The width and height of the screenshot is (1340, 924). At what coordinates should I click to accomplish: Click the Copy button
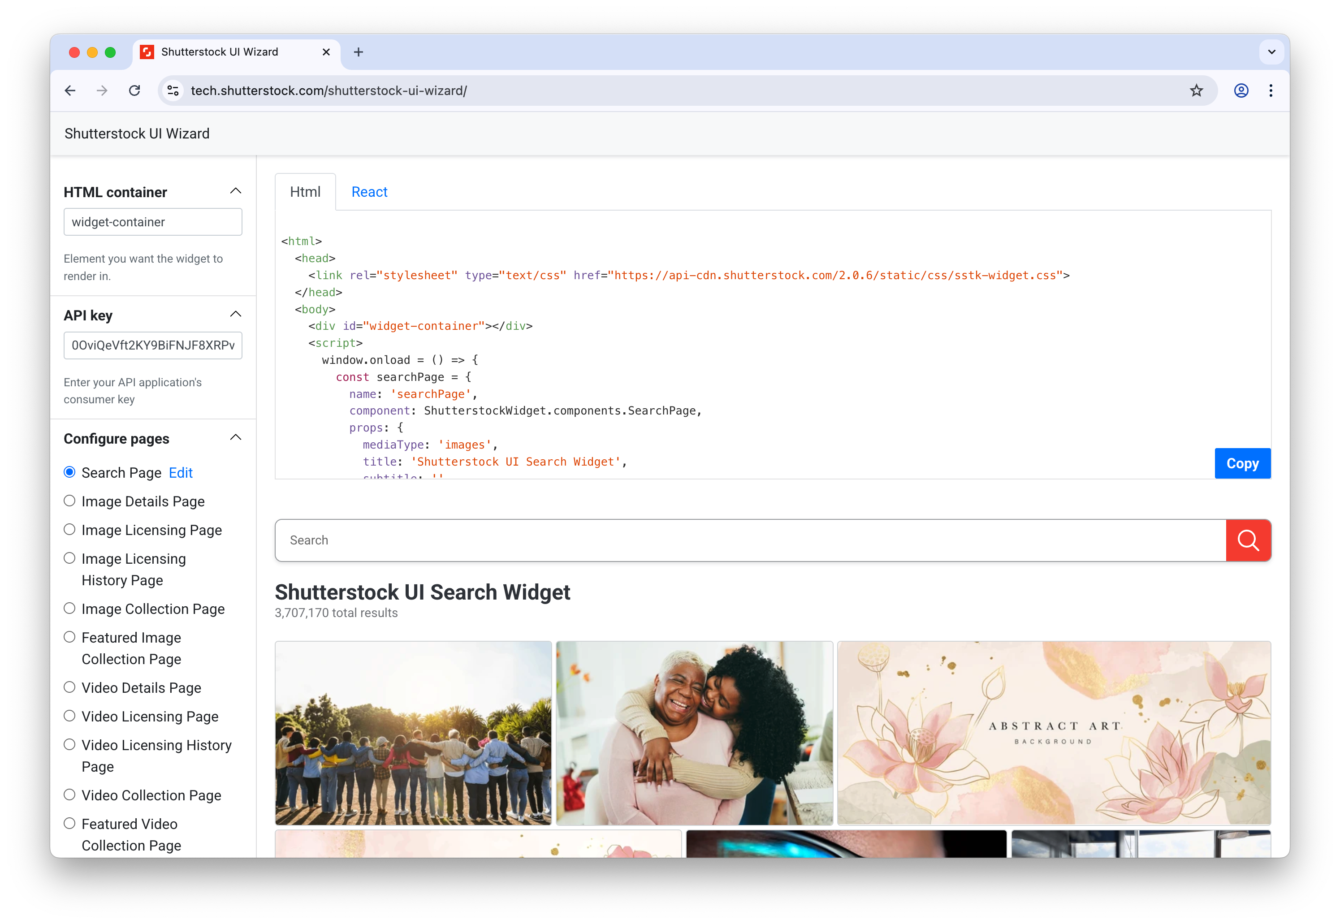pyautogui.click(x=1242, y=463)
